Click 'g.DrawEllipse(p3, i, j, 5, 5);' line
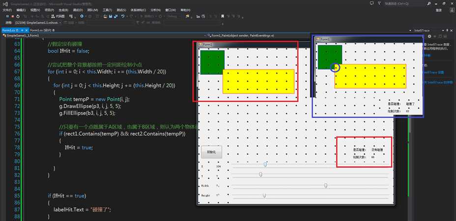This screenshot has height=221, width=456. (90, 106)
